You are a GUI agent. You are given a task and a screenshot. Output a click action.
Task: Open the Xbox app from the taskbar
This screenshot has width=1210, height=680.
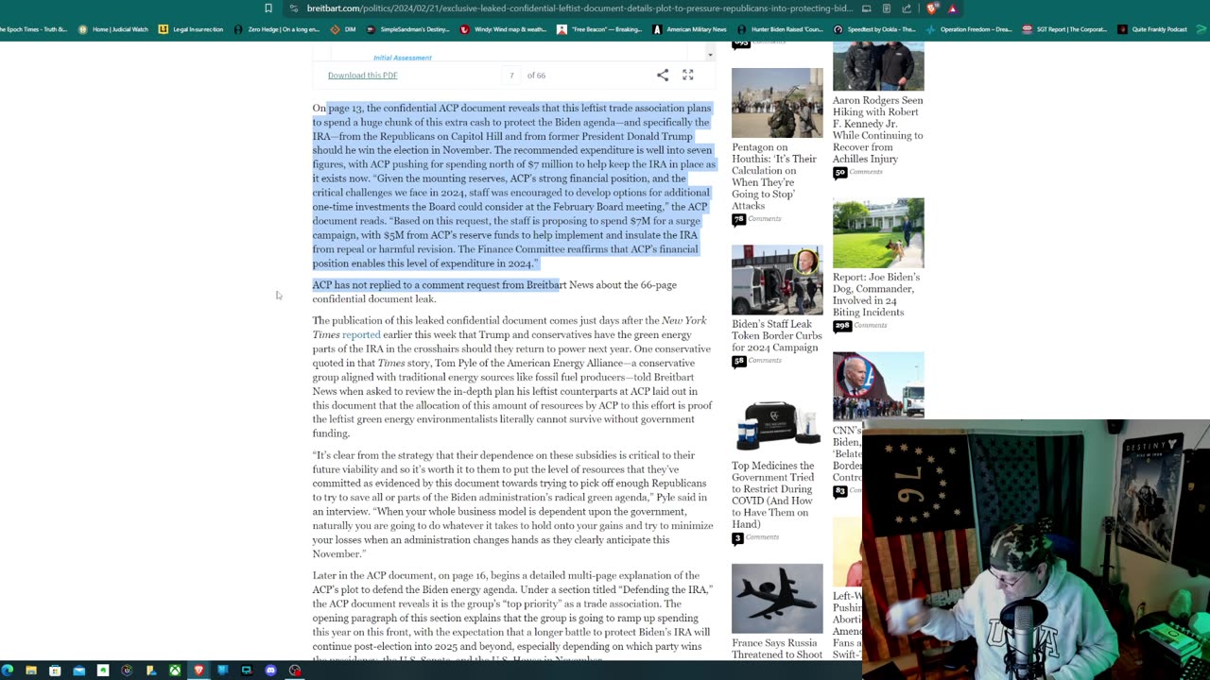pos(175,671)
